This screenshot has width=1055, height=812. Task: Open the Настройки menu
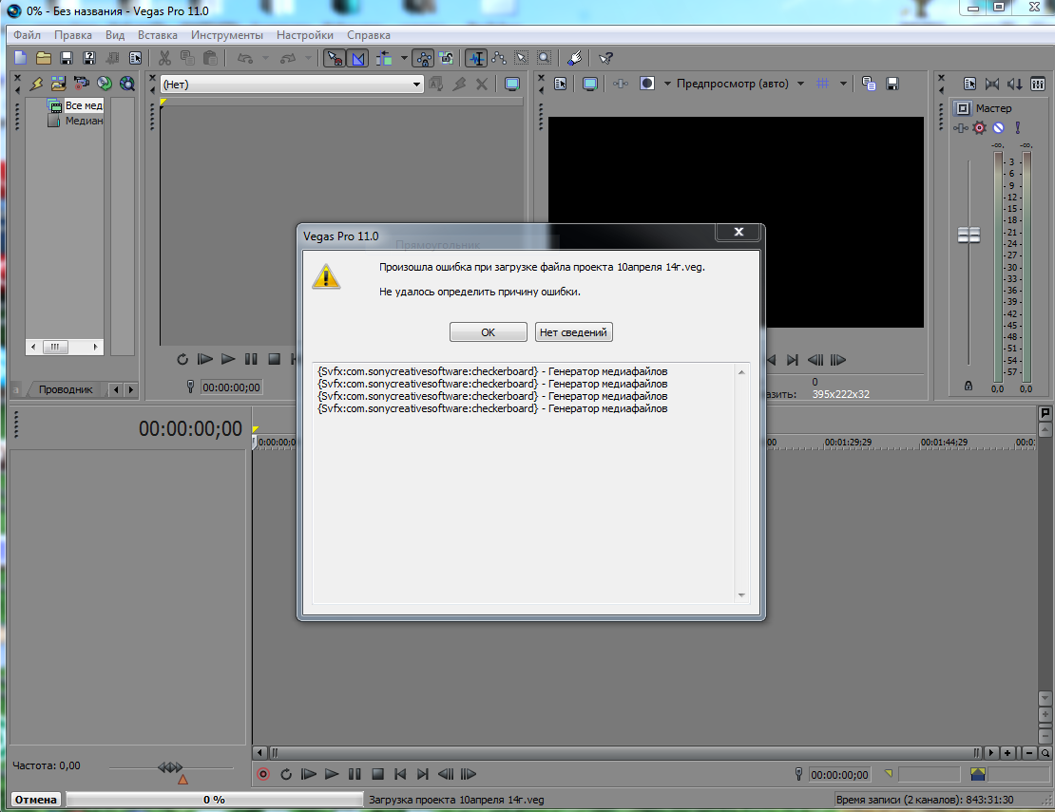305,35
